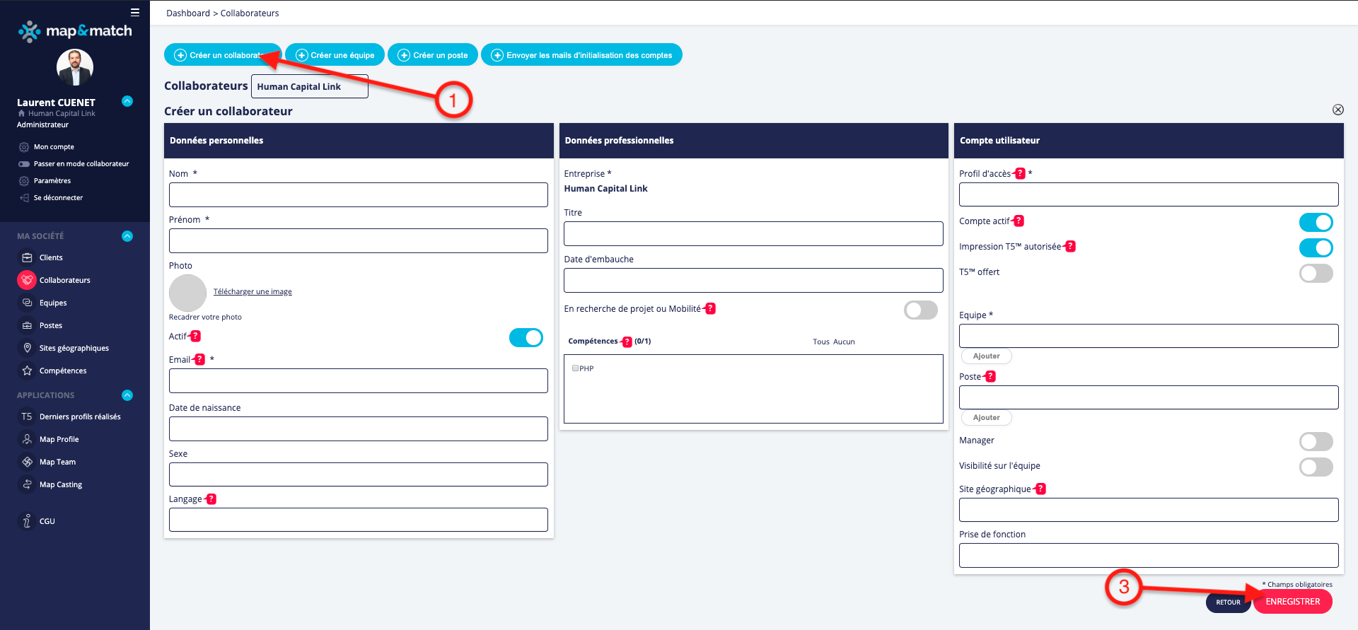Viewport: 1358px width, 630px height.
Task: Open the Sexe dropdown
Action: tap(359, 474)
